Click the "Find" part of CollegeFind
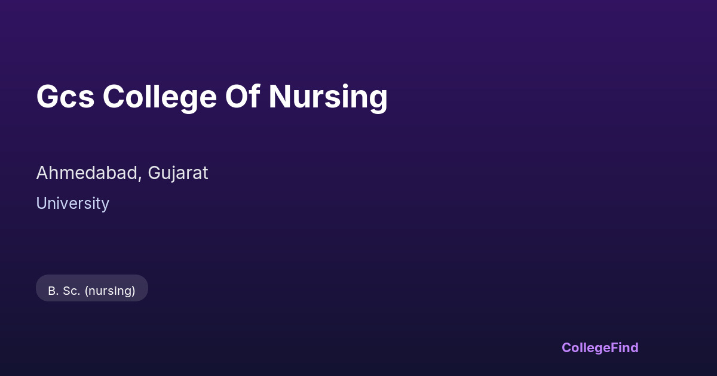The height and width of the screenshot is (376, 717). (625, 347)
